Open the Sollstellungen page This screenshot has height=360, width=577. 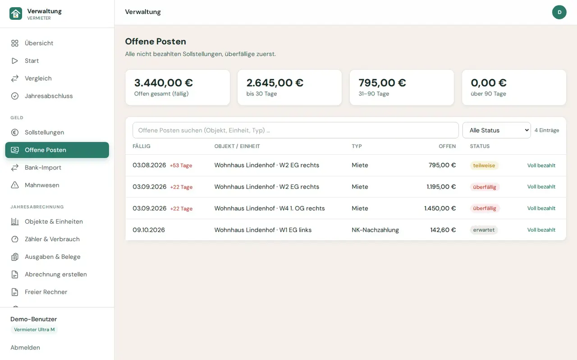(57, 132)
